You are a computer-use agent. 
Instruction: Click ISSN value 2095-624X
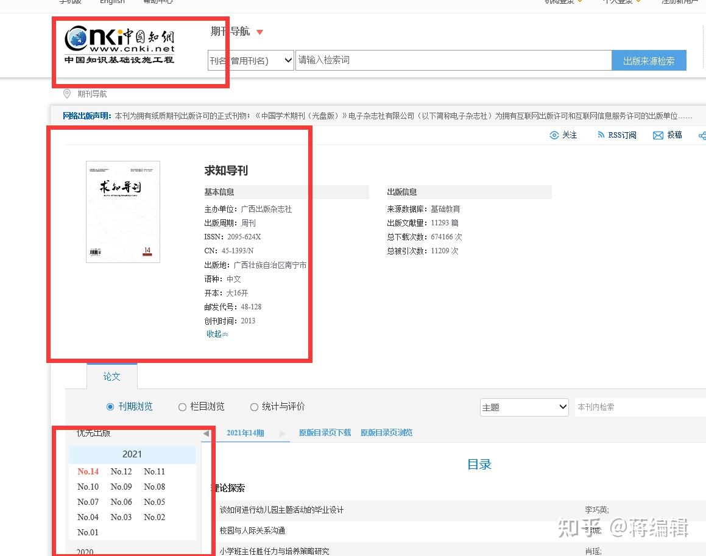point(244,237)
